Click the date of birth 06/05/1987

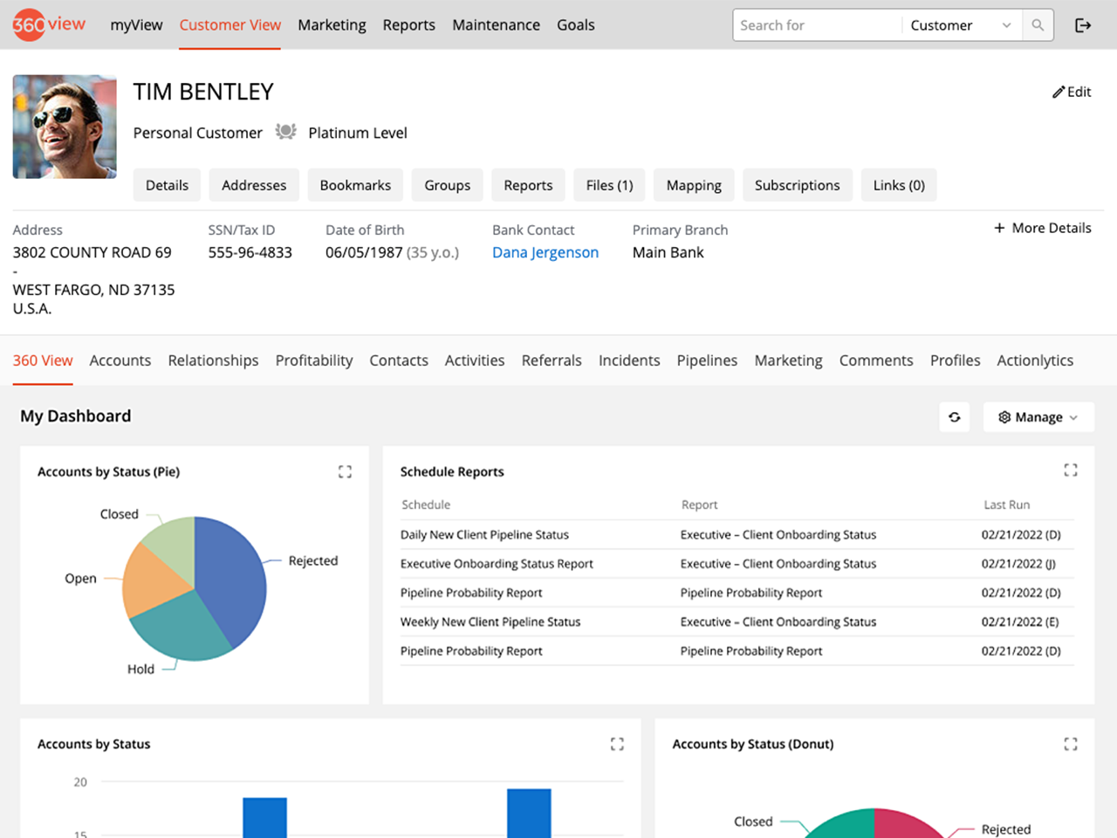click(x=364, y=252)
